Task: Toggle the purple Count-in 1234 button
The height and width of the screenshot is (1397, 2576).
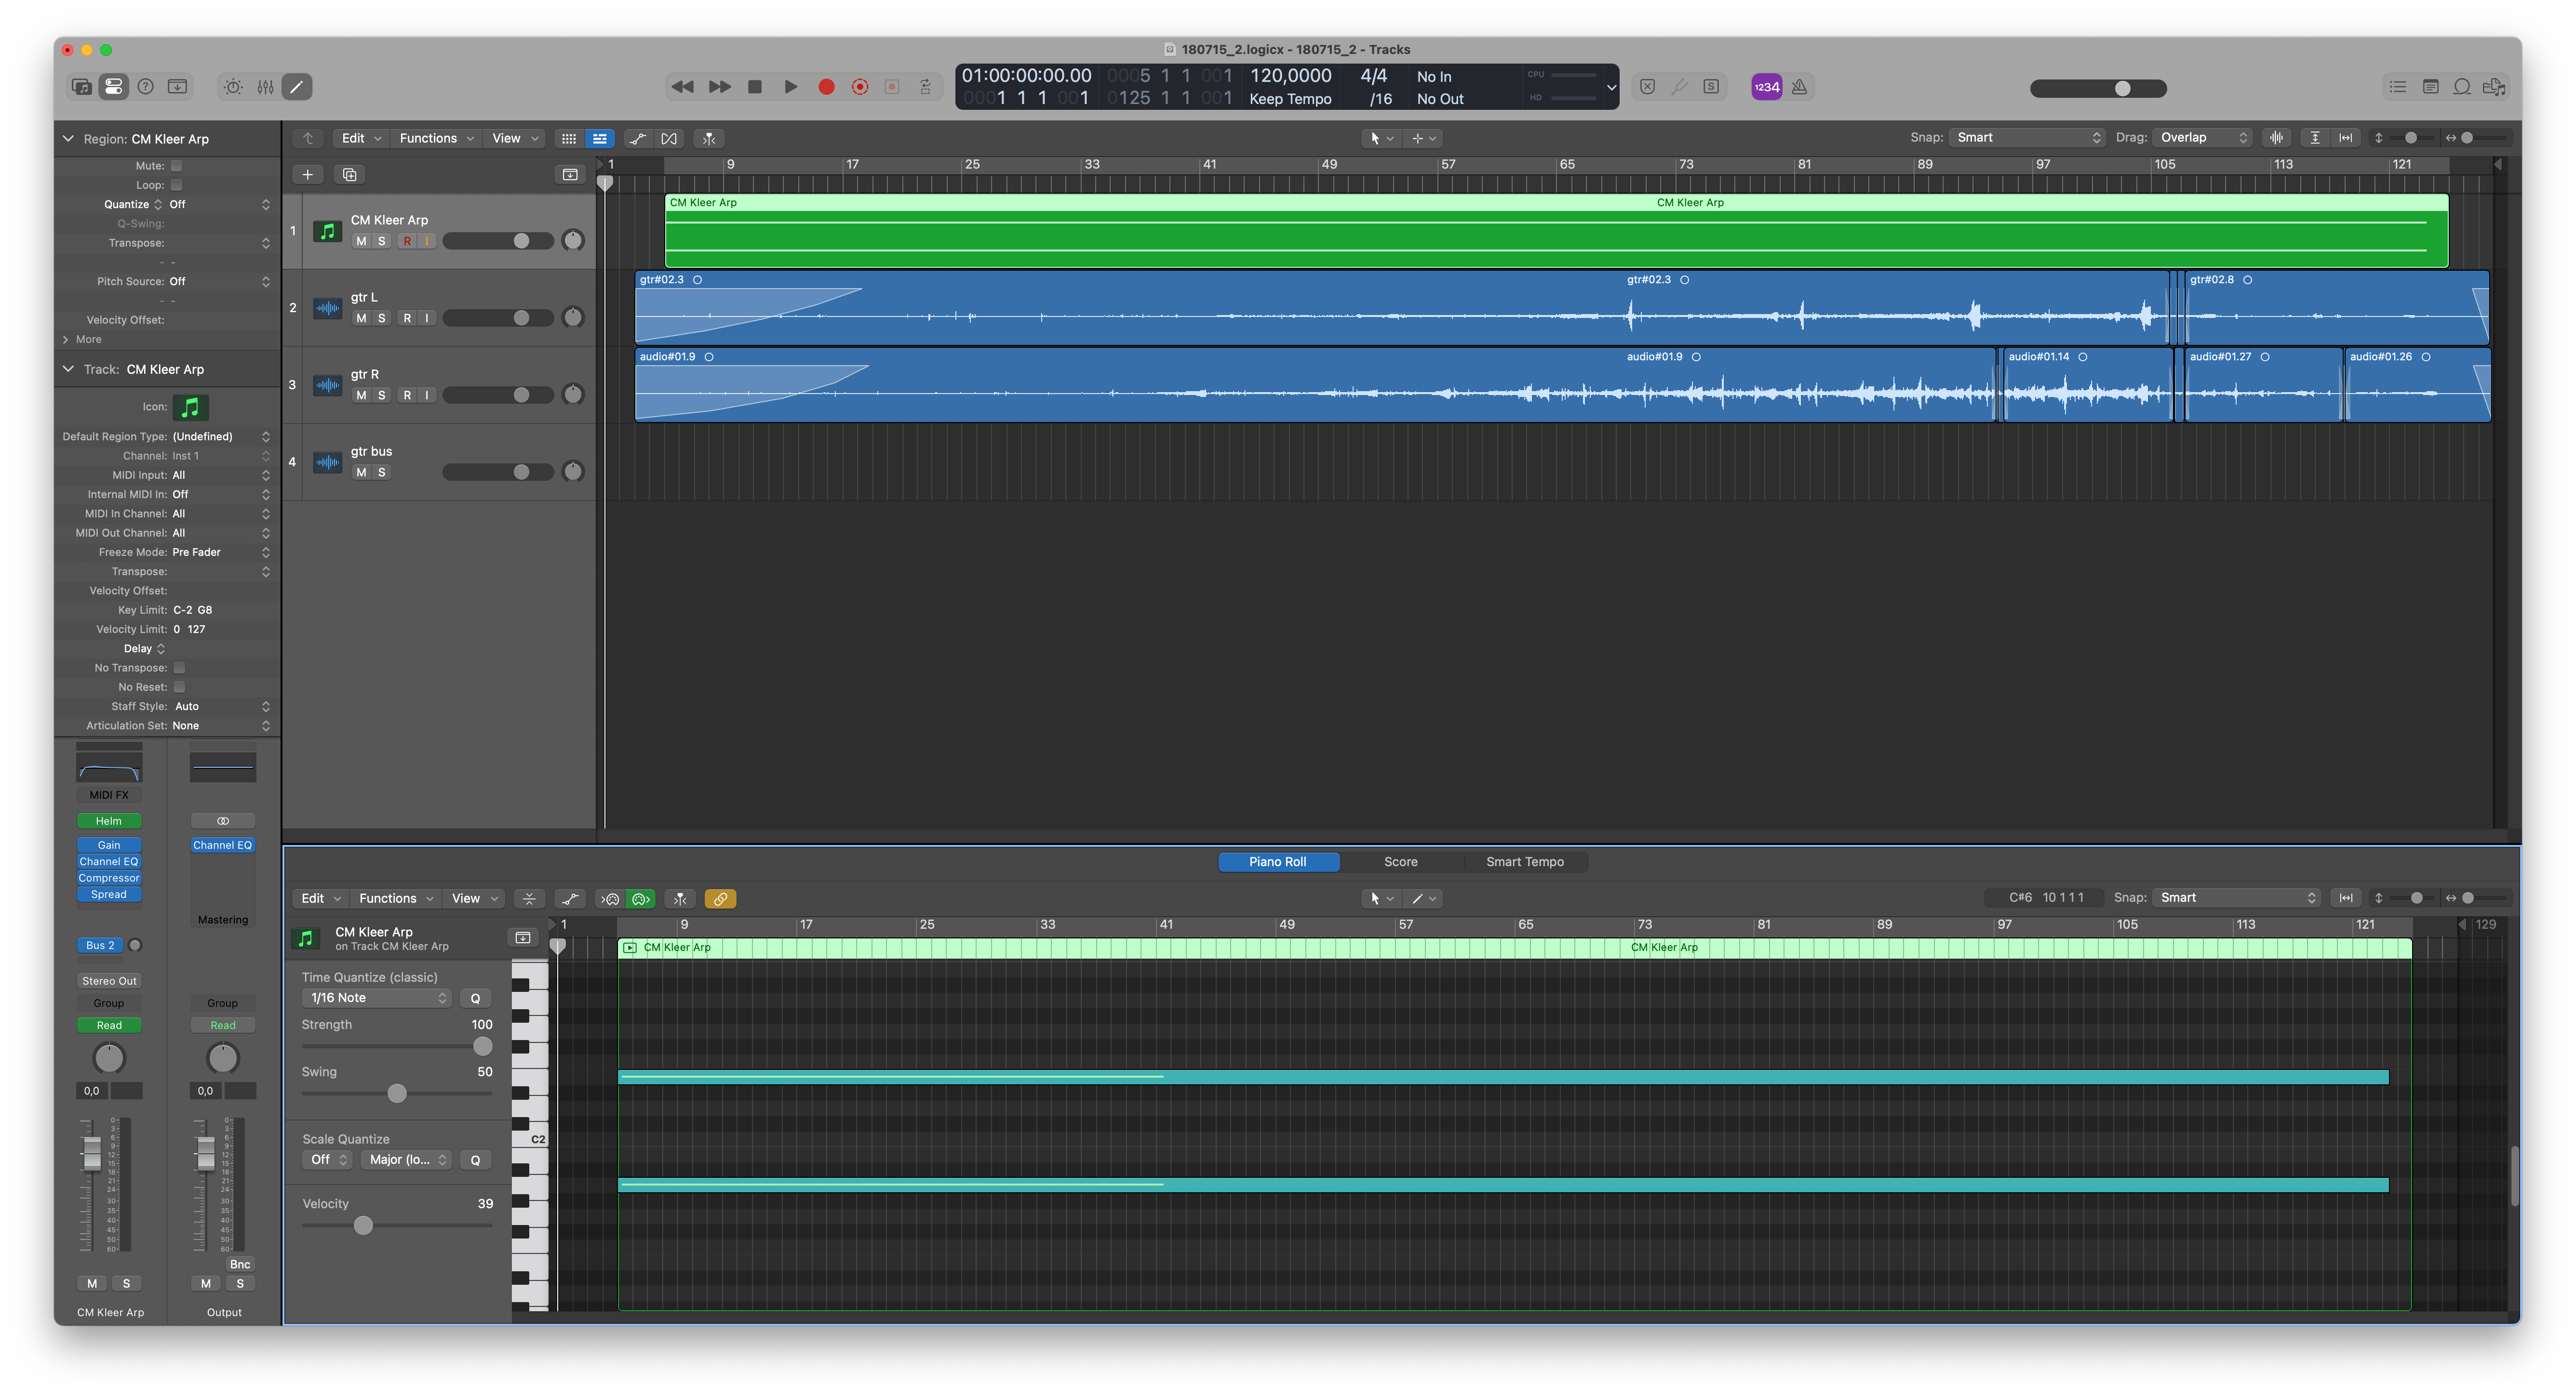Action: [x=1767, y=87]
